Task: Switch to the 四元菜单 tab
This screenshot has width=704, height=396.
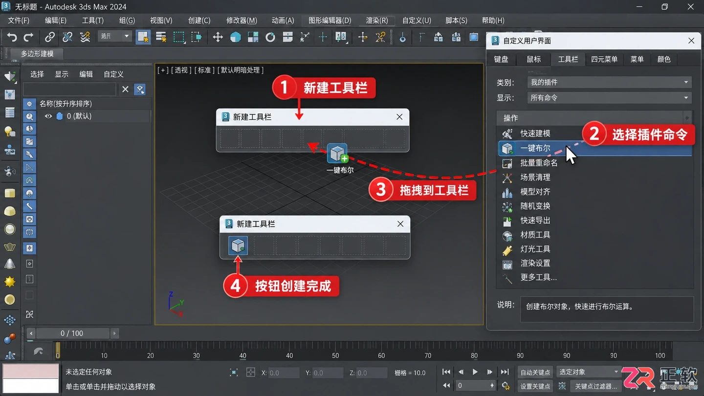Action: click(x=604, y=59)
